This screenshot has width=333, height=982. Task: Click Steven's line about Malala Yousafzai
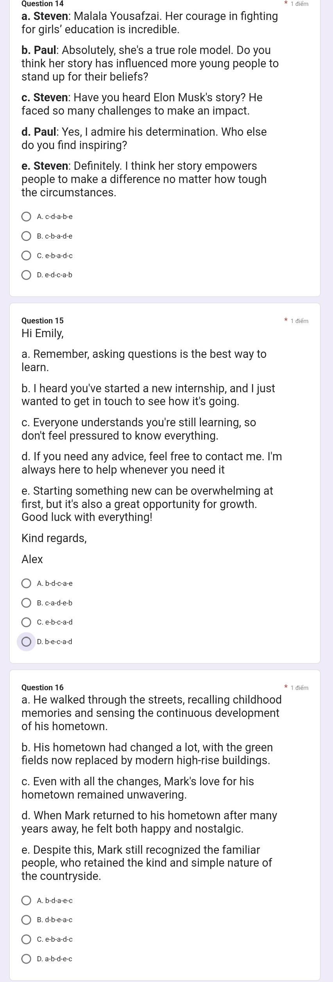click(x=150, y=23)
